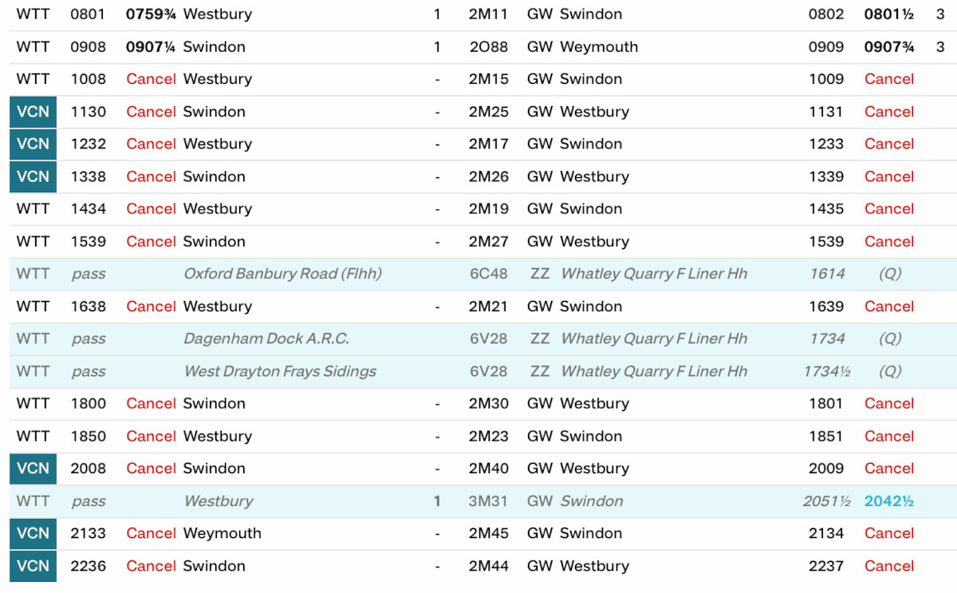957x593 pixels.
Task: Select train ID 3M31
Action: [x=488, y=501]
